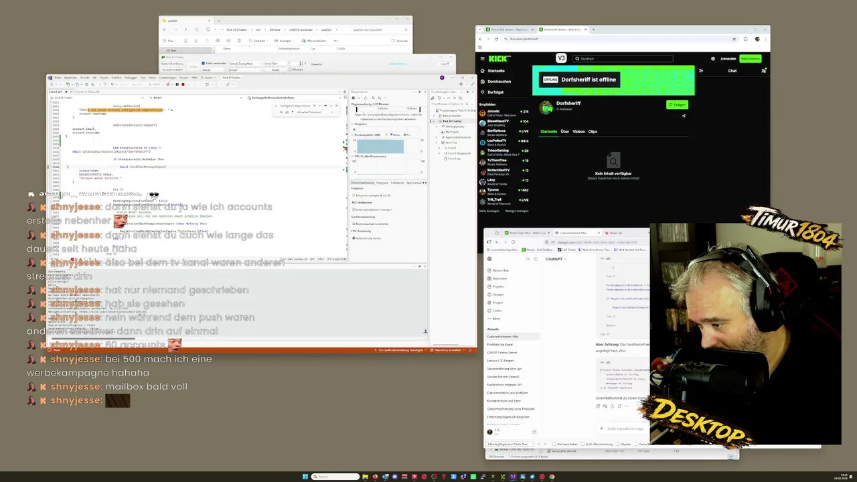
Task: Open the Hilfe menu in Visual Studio
Action: (194, 78)
